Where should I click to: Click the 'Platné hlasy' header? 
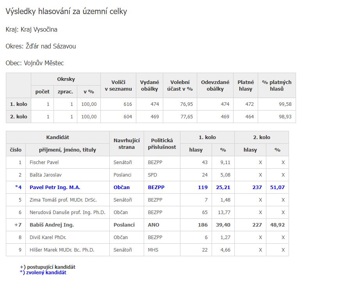(x=245, y=86)
